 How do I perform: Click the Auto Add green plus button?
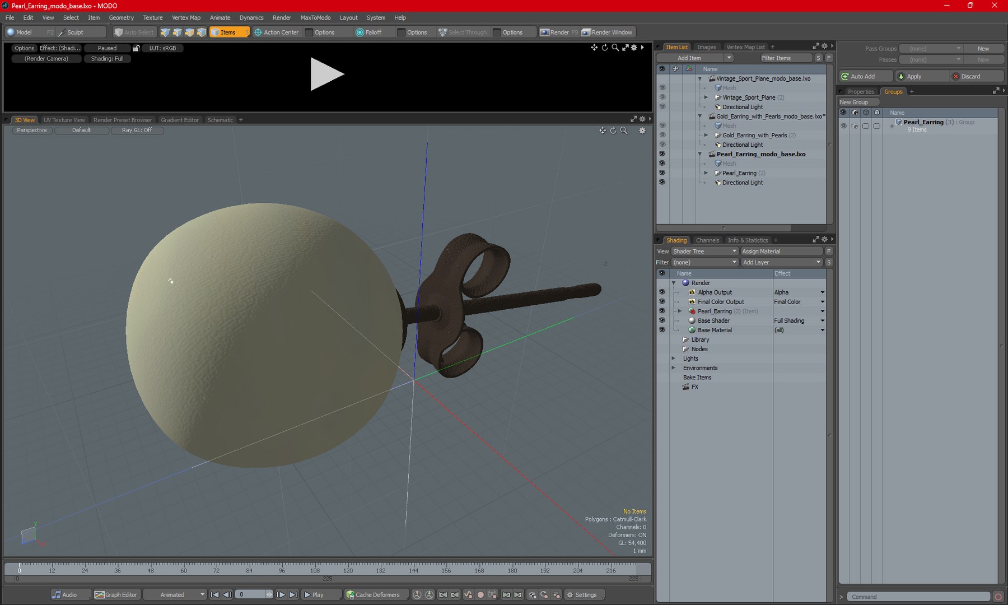(x=866, y=77)
